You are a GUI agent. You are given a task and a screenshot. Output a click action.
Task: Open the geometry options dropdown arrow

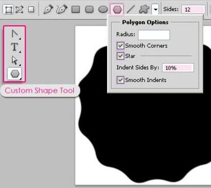[155, 9]
